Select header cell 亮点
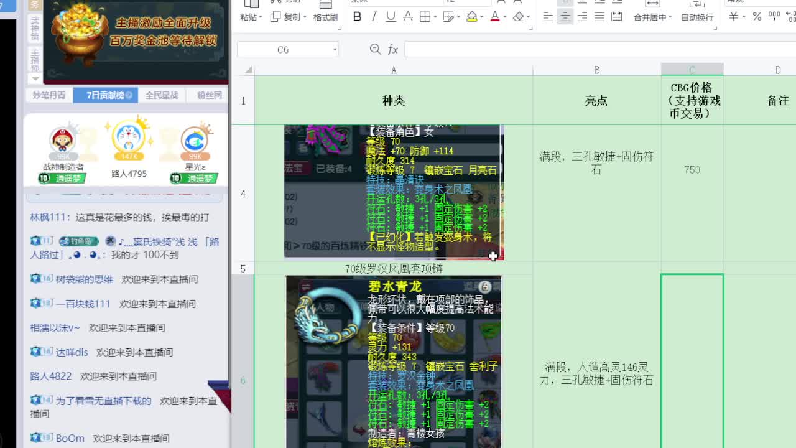The height and width of the screenshot is (448, 796). pyautogui.click(x=597, y=100)
